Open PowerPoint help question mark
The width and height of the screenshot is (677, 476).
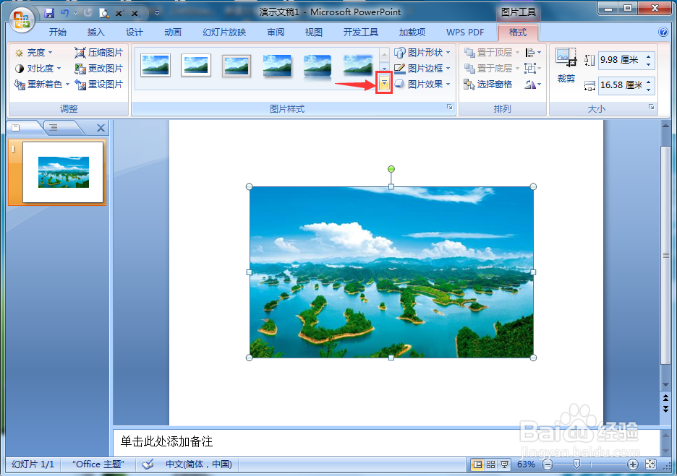point(663,32)
